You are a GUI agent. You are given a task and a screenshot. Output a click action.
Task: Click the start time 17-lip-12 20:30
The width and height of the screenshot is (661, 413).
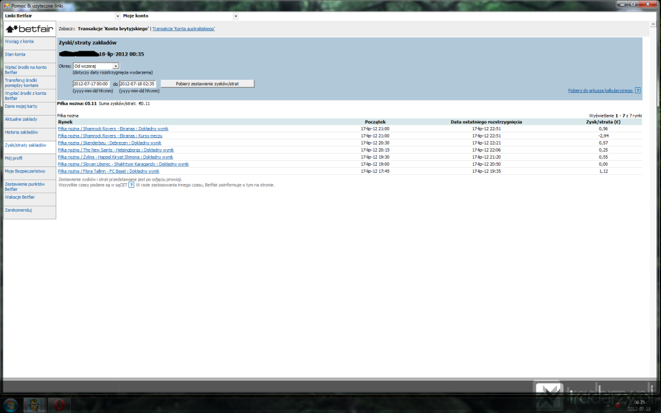(x=375, y=143)
